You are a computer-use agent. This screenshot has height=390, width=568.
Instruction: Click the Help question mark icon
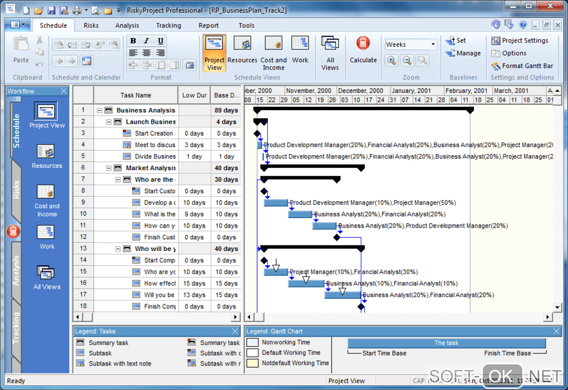523,24
